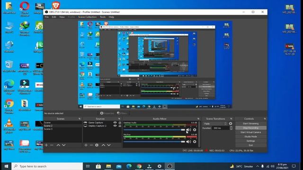Pop out the Sources dock

coord(119,119)
